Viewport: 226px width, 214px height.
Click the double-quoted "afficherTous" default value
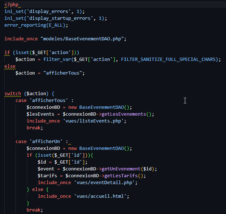(x=64, y=73)
